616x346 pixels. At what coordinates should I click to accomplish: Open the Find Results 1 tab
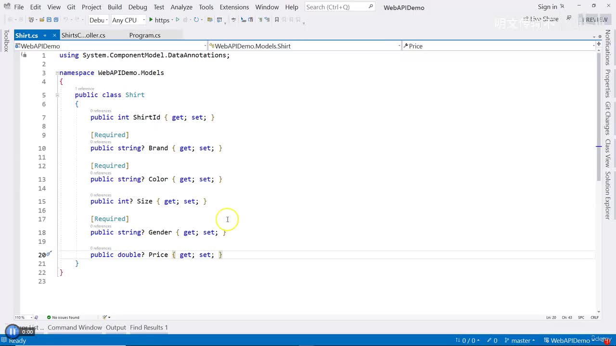click(149, 328)
